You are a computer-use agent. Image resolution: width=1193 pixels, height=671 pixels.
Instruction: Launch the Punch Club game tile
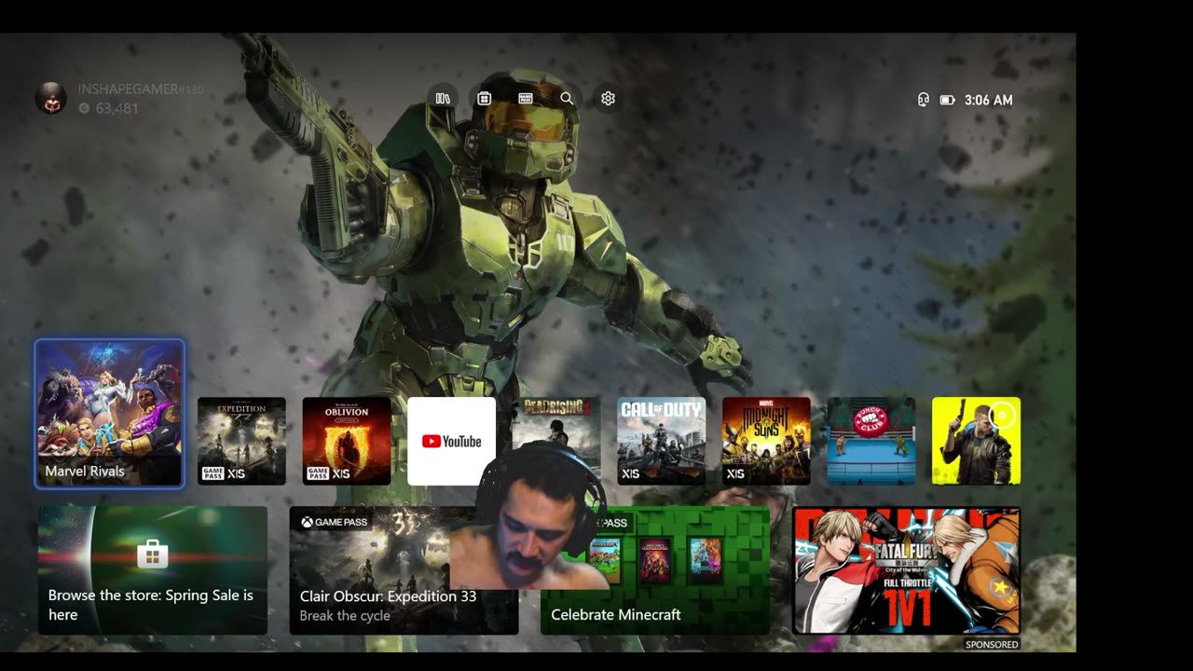[x=871, y=441]
